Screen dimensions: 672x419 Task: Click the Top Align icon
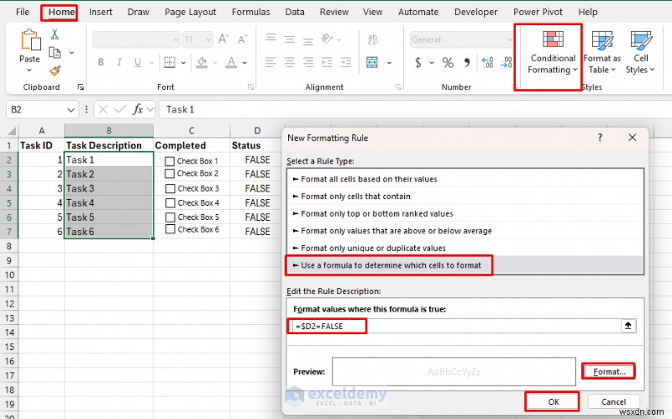(x=270, y=39)
